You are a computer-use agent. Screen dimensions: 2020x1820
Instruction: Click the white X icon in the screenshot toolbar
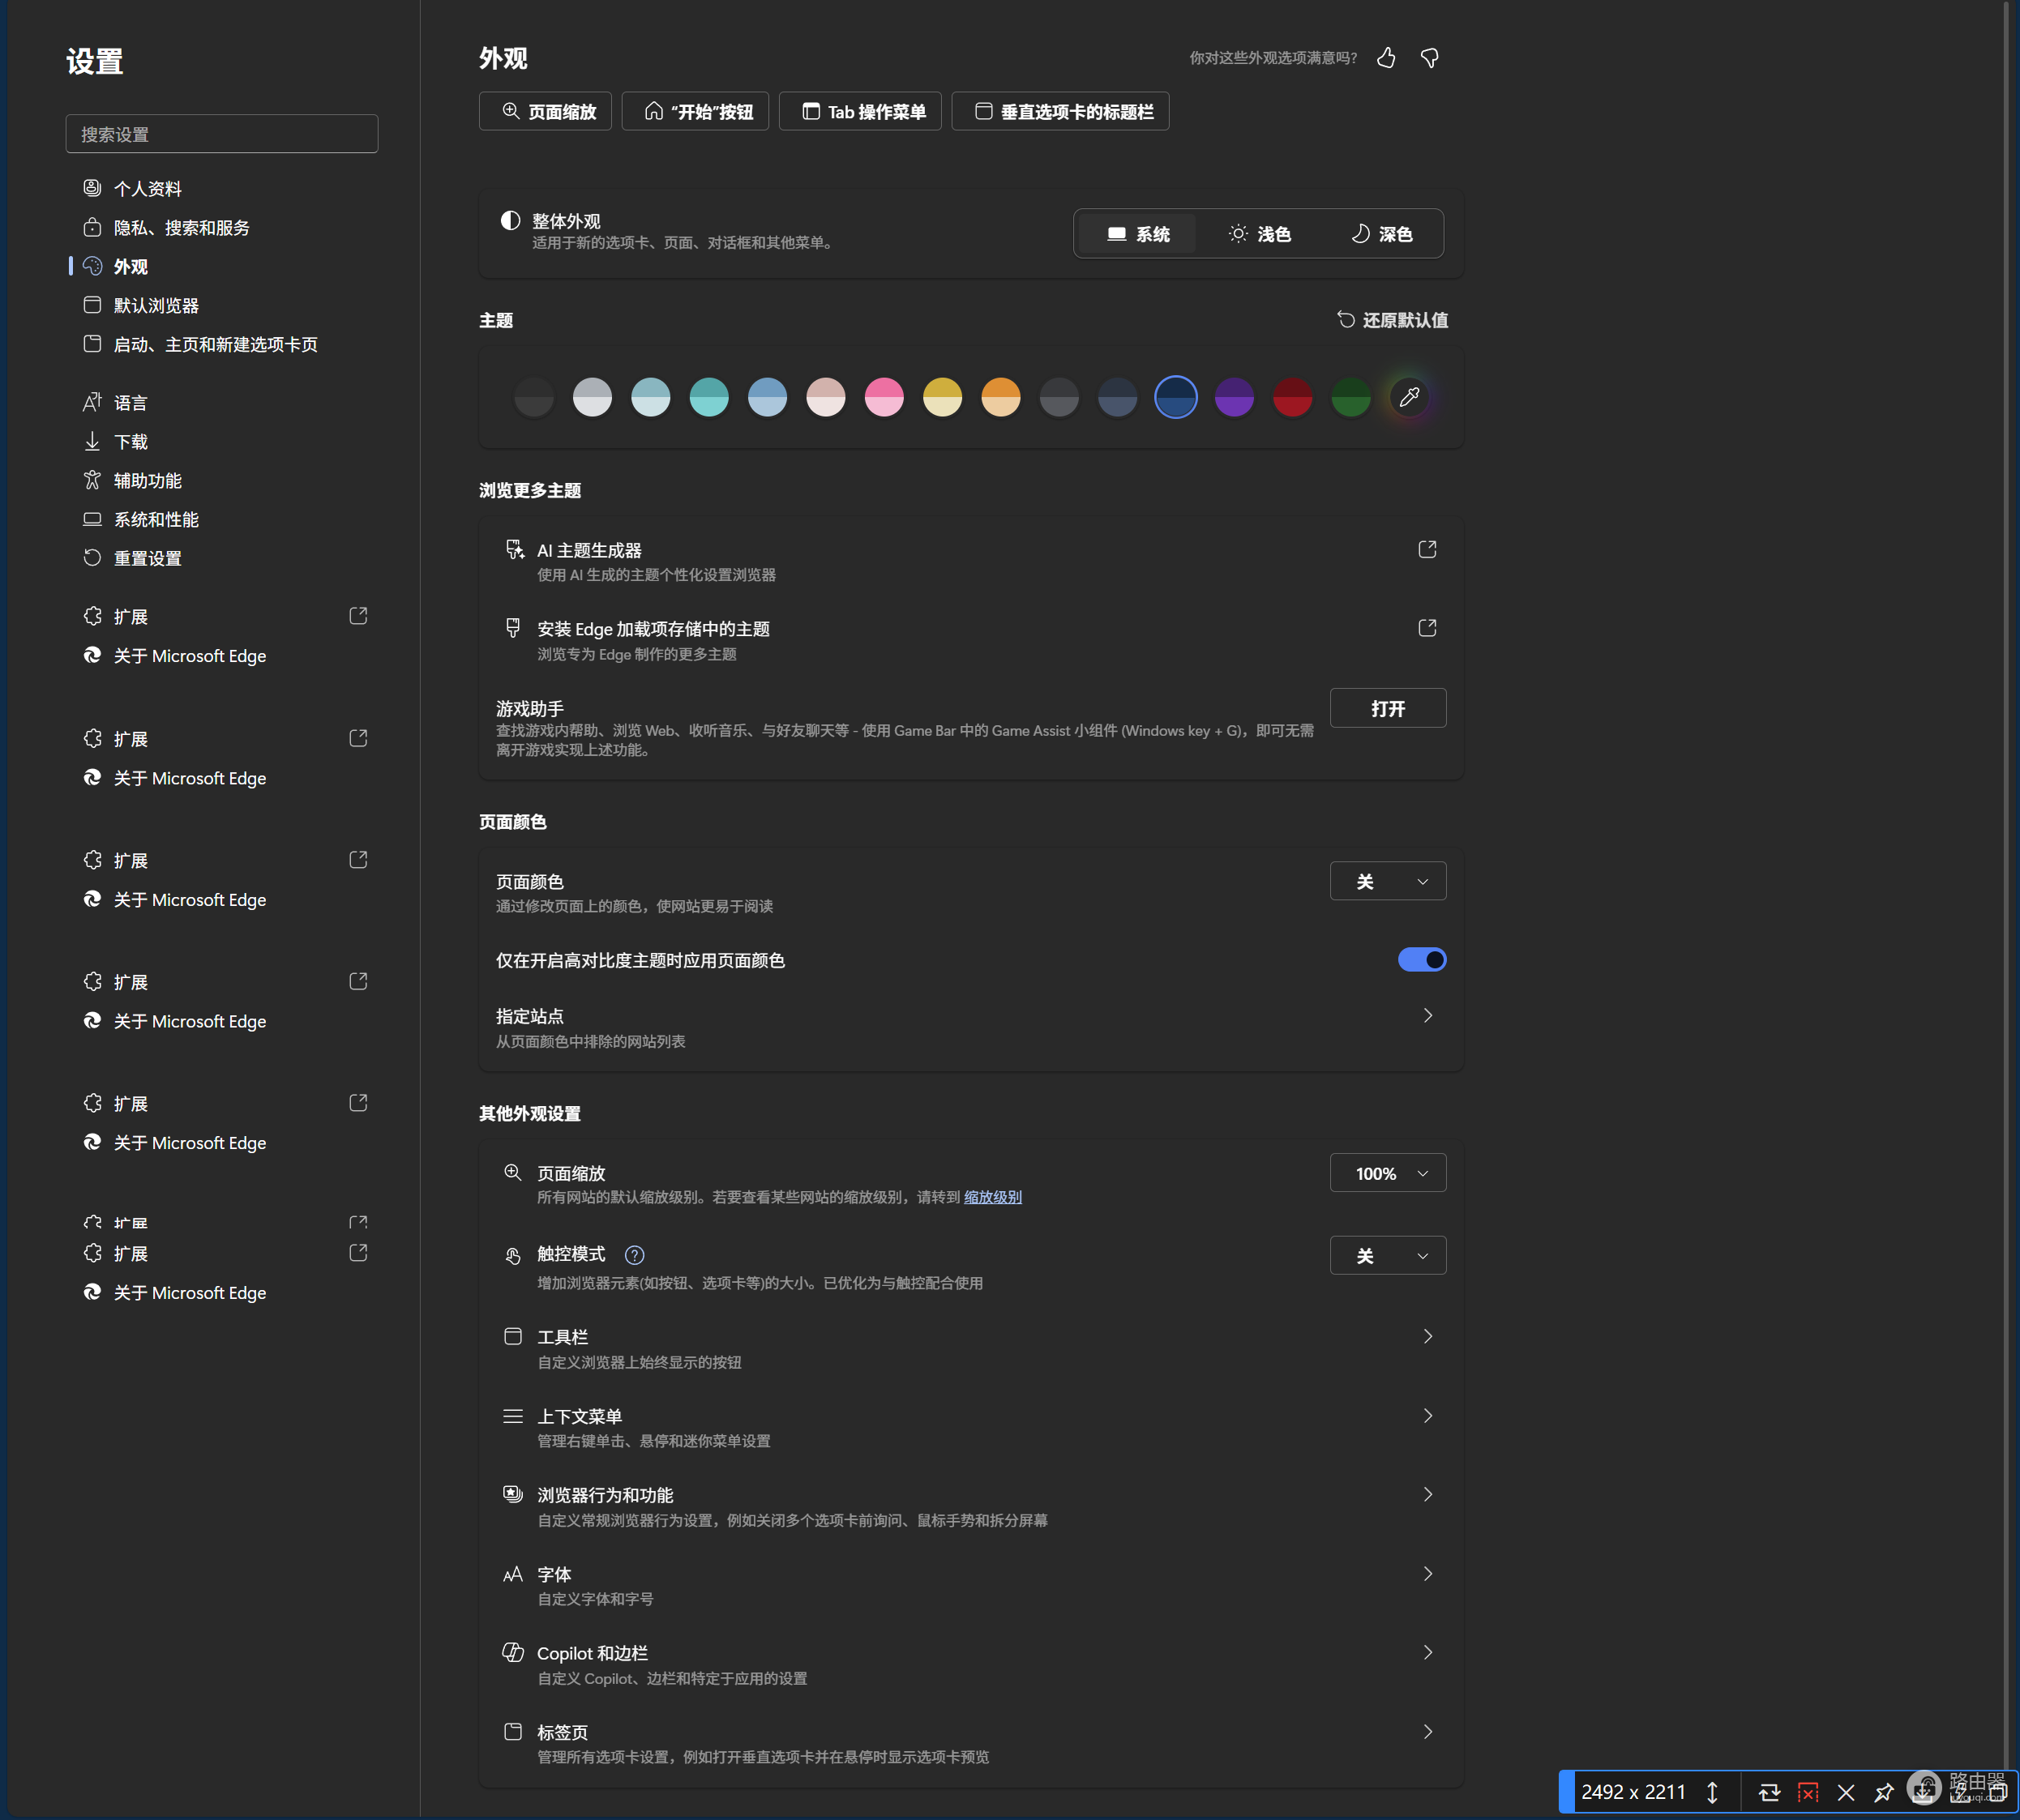click(x=1846, y=1793)
